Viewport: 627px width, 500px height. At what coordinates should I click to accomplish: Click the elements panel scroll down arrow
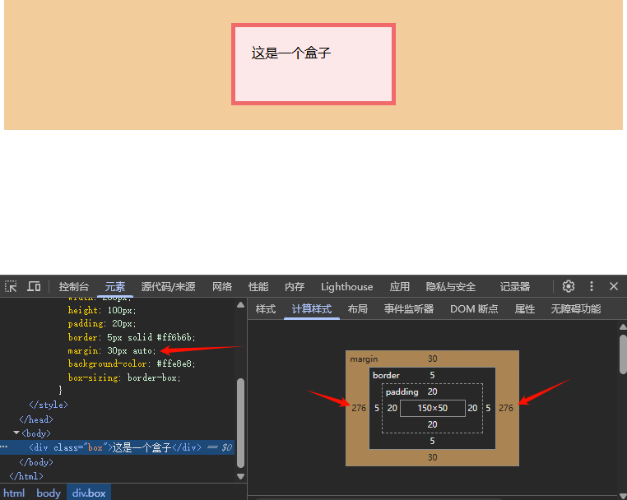coord(240,476)
